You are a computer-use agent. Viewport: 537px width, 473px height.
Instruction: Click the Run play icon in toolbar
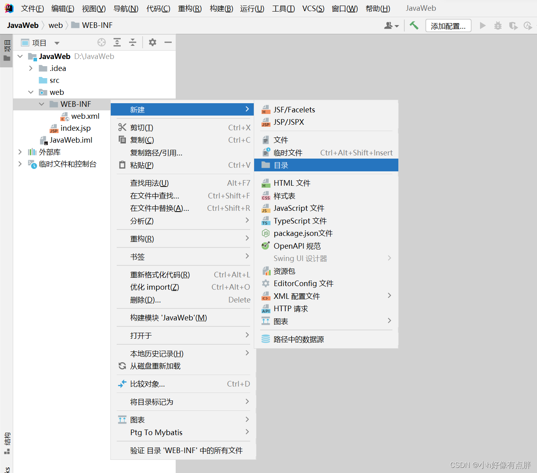(483, 26)
